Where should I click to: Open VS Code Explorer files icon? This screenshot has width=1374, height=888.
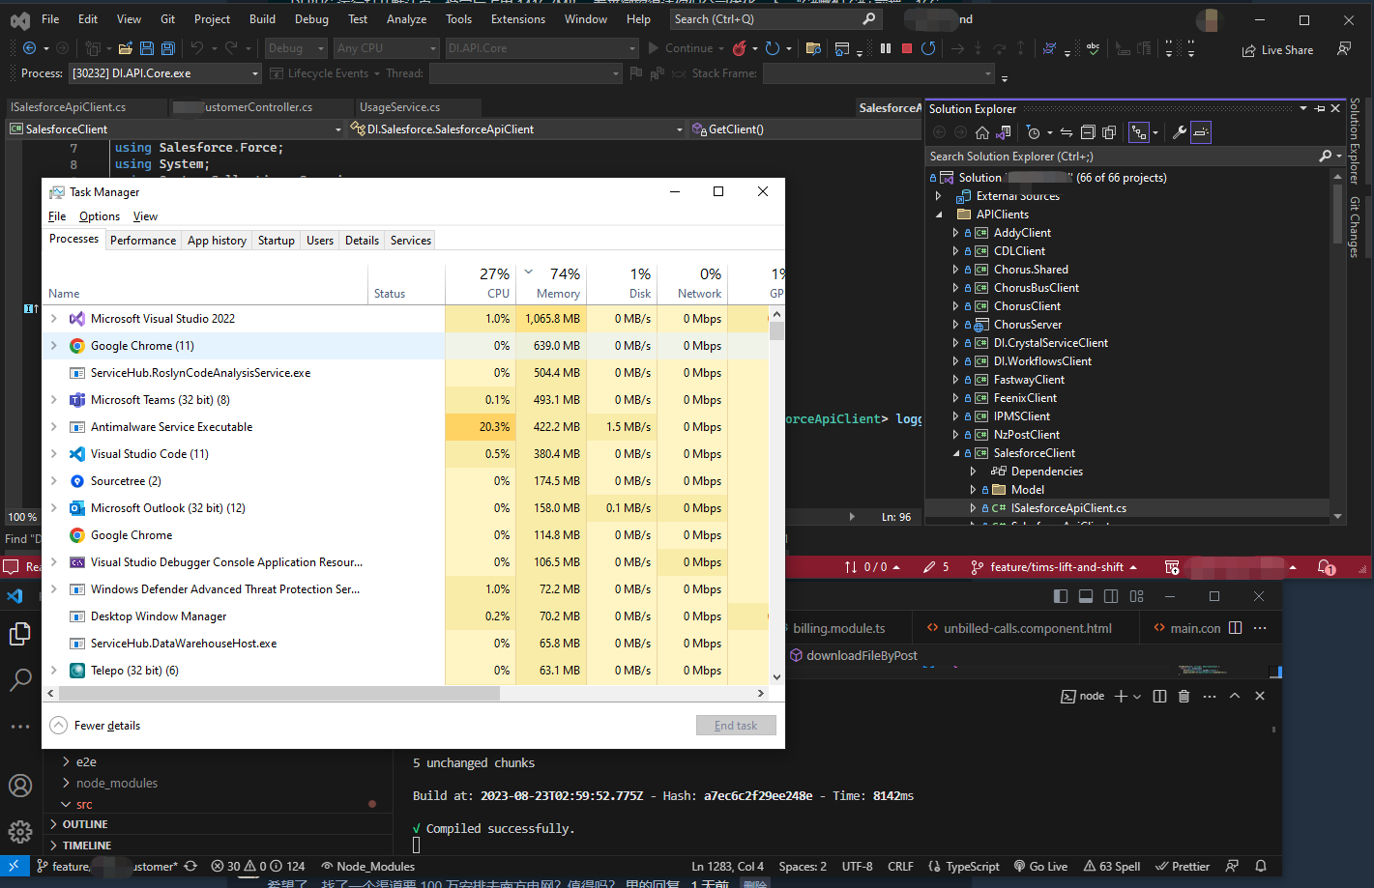pyautogui.click(x=20, y=634)
